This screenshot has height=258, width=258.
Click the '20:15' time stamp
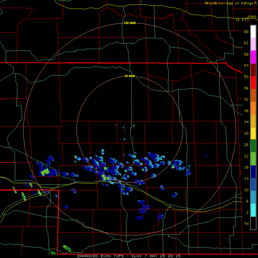click(x=174, y=256)
